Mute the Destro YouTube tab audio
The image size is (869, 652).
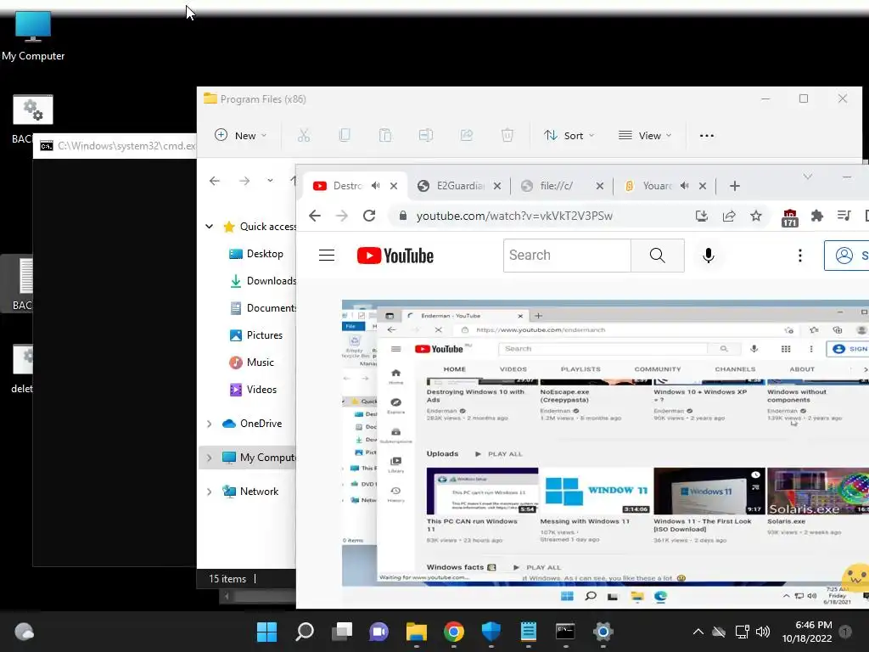point(376,186)
